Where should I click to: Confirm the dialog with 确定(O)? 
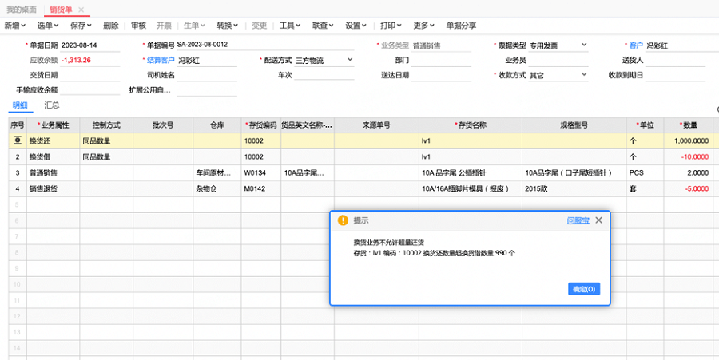pos(583,289)
